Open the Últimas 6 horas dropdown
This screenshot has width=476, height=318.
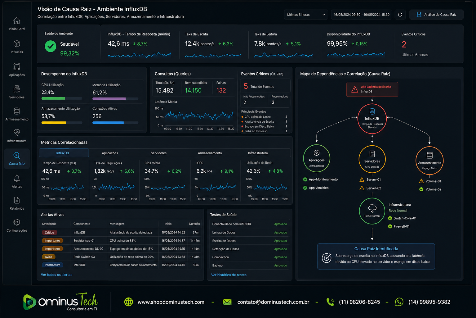[x=306, y=15]
